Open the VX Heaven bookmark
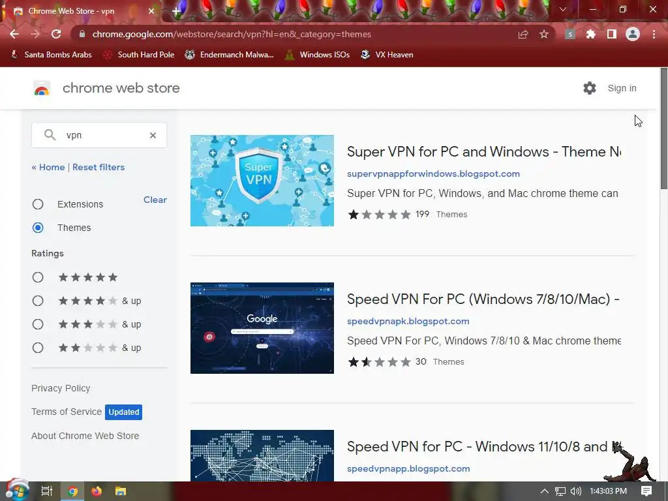668x501 pixels. point(387,55)
